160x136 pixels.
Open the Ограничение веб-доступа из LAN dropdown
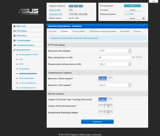click(x=115, y=64)
